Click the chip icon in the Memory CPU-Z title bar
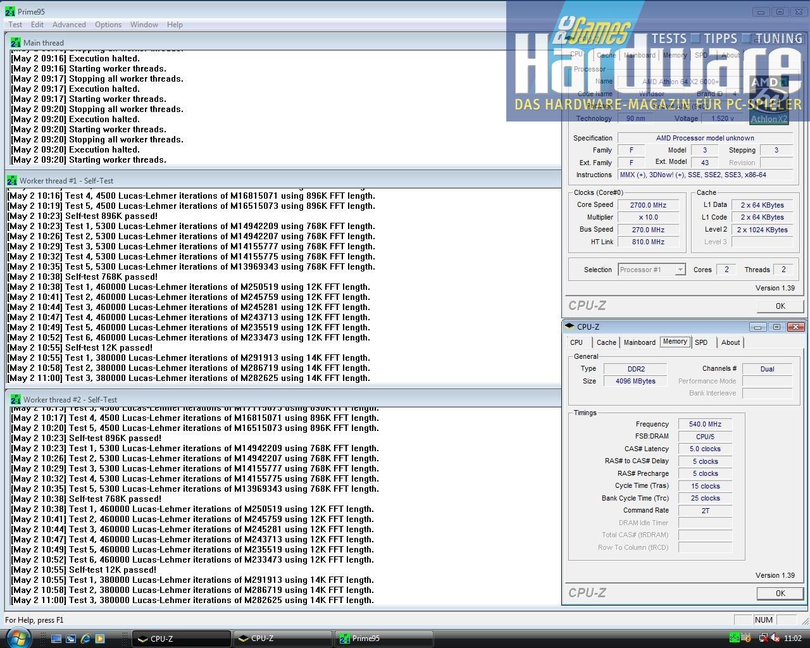Screen dimensions: 810x648 pos(570,327)
